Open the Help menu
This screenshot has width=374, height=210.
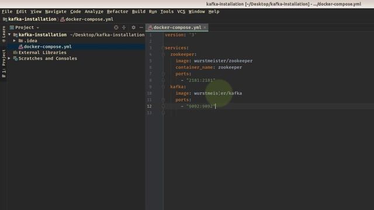click(x=214, y=12)
